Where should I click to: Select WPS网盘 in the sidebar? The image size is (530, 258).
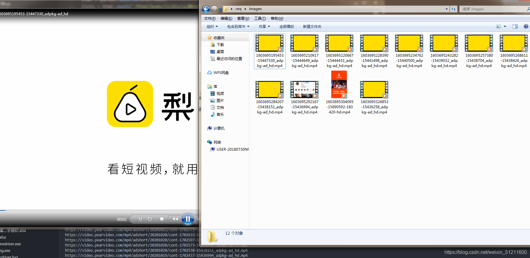(x=218, y=73)
